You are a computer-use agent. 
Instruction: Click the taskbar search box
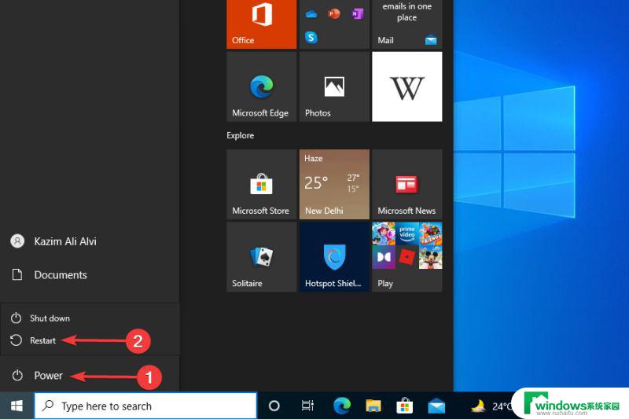point(145,406)
